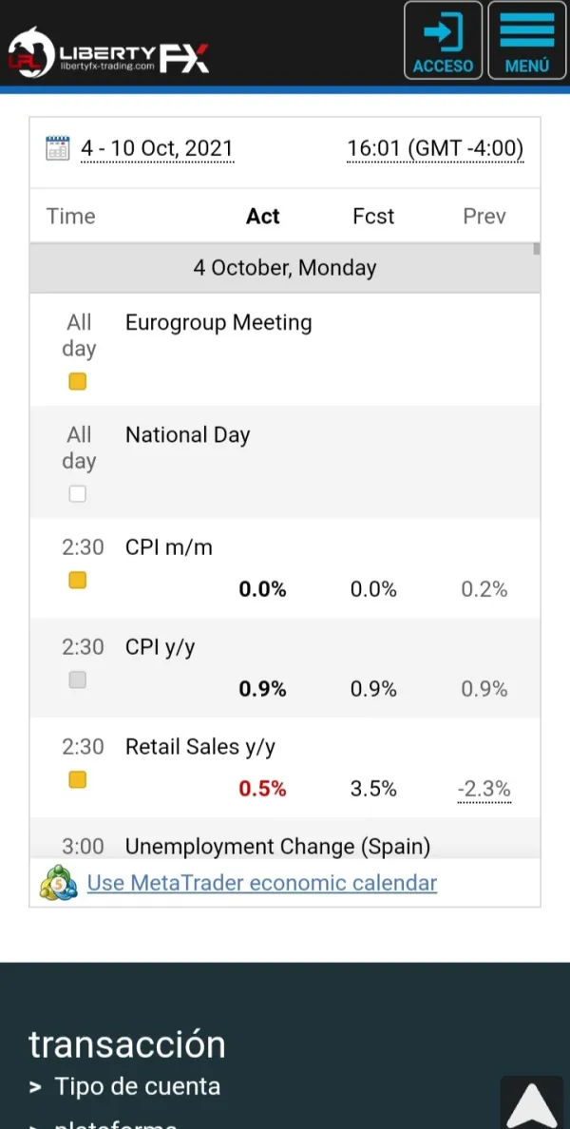Open the 16:01 (GMT -4:00) timezone selector
570x1129 pixels.
(435, 148)
